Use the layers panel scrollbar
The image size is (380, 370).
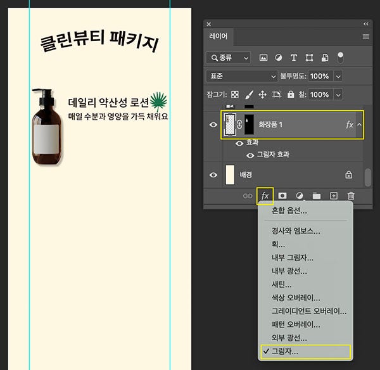point(367,177)
